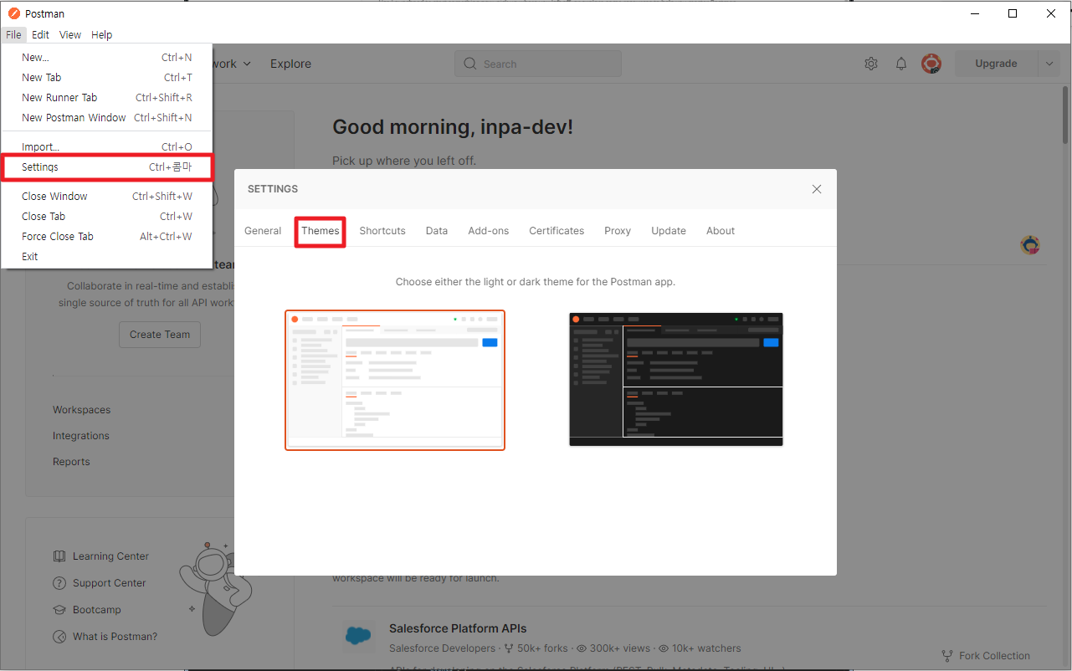Open the View menu
Image resolution: width=1072 pixels, height=671 pixels.
(70, 35)
